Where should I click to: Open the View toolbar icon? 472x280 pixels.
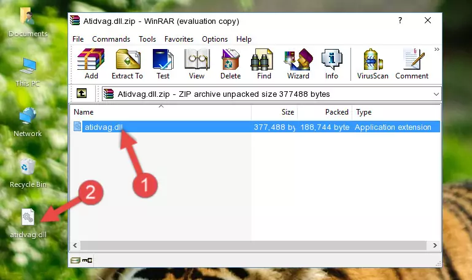coord(197,59)
